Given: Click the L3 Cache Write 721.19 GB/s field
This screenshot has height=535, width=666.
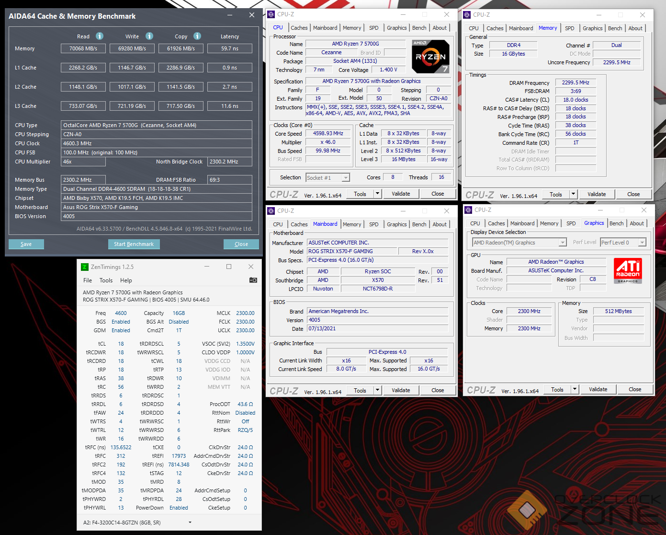Looking at the screenshot, I should pos(132,106).
